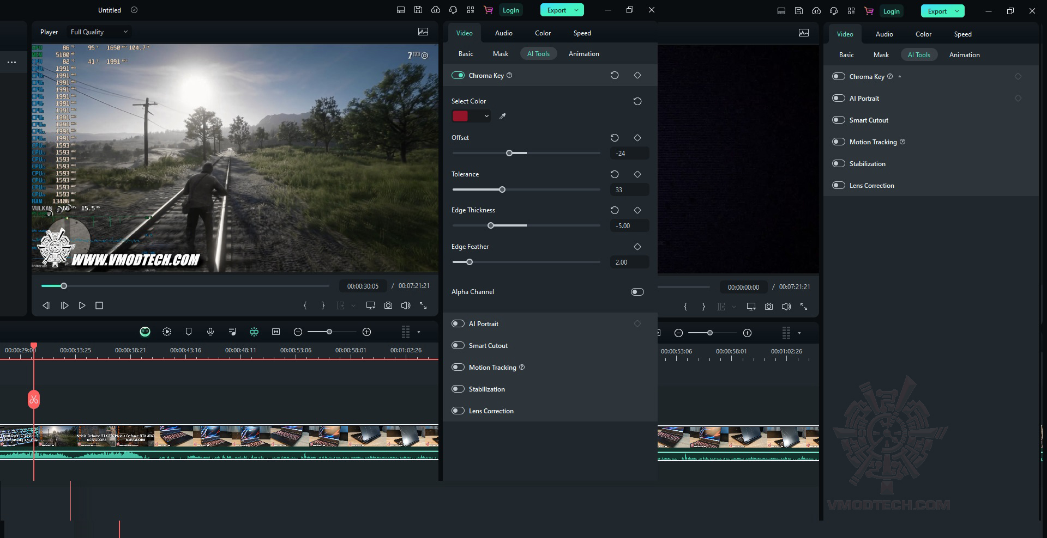Toggle the green auto ripple icon
1047x538 pixels.
[254, 332]
